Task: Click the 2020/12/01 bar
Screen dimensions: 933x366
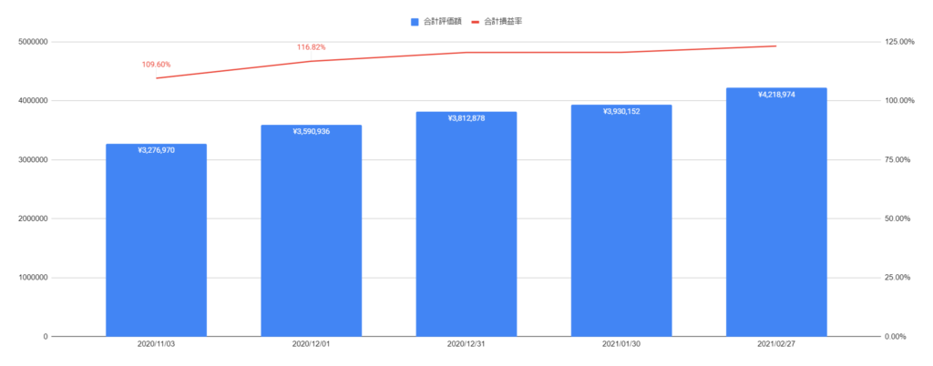Action: [312, 230]
